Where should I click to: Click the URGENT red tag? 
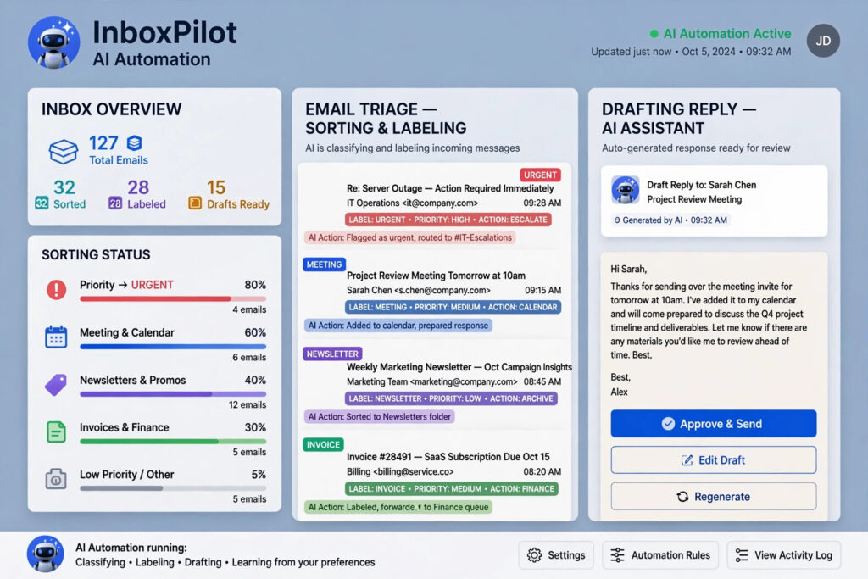[540, 175]
